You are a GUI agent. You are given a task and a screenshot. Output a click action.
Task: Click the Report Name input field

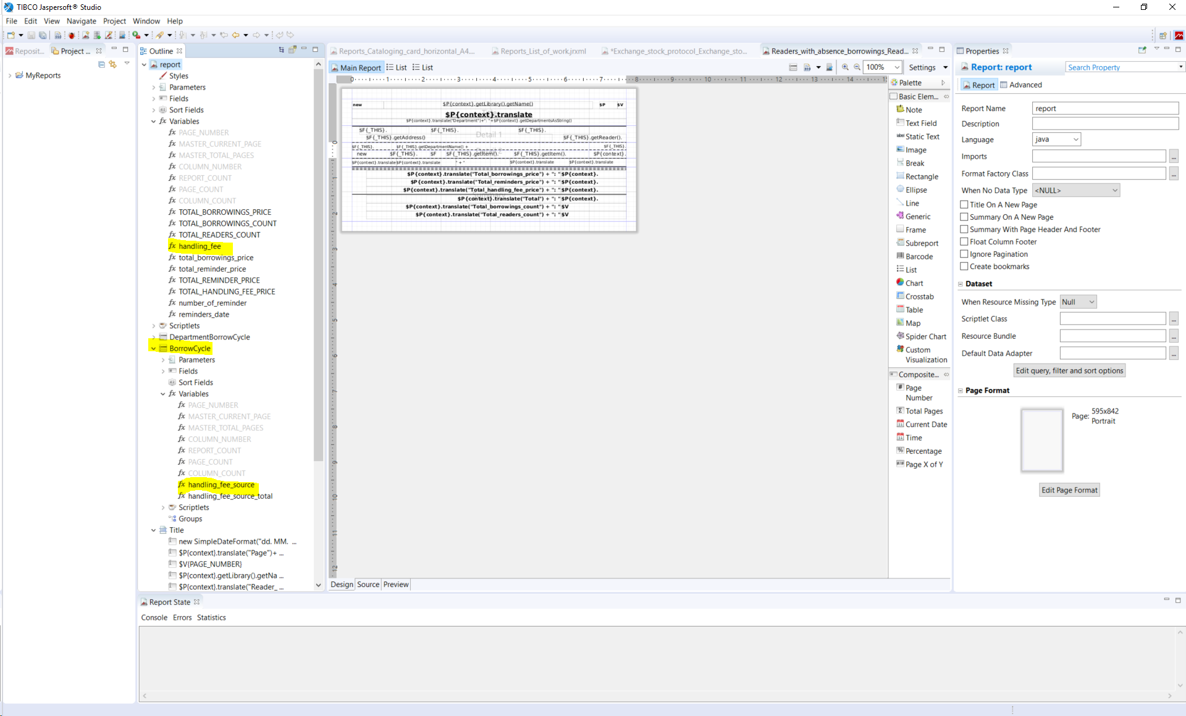coord(1104,109)
